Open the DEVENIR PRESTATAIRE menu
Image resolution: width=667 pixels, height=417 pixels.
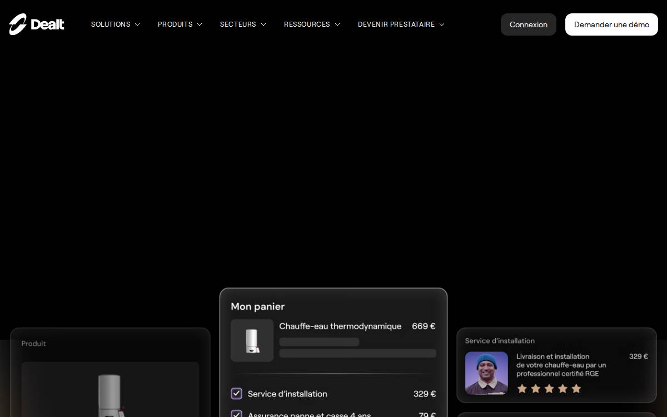click(x=401, y=24)
